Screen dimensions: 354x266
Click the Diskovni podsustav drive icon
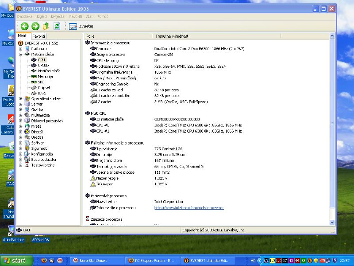pyautogui.click(x=27, y=121)
